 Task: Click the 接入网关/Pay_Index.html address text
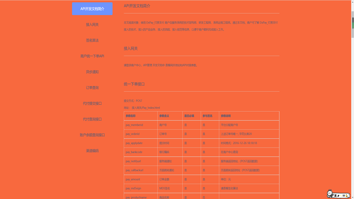coord(146,108)
